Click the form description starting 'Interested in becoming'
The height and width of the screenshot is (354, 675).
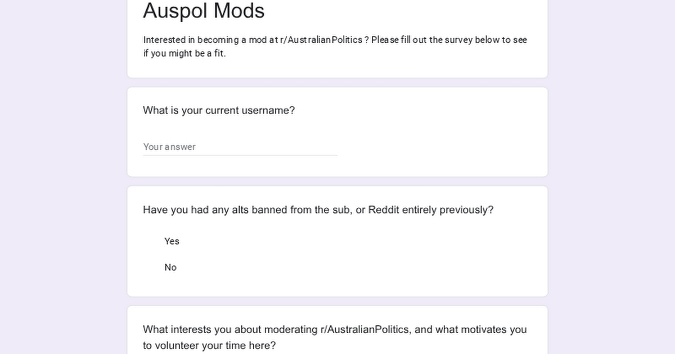335,40
